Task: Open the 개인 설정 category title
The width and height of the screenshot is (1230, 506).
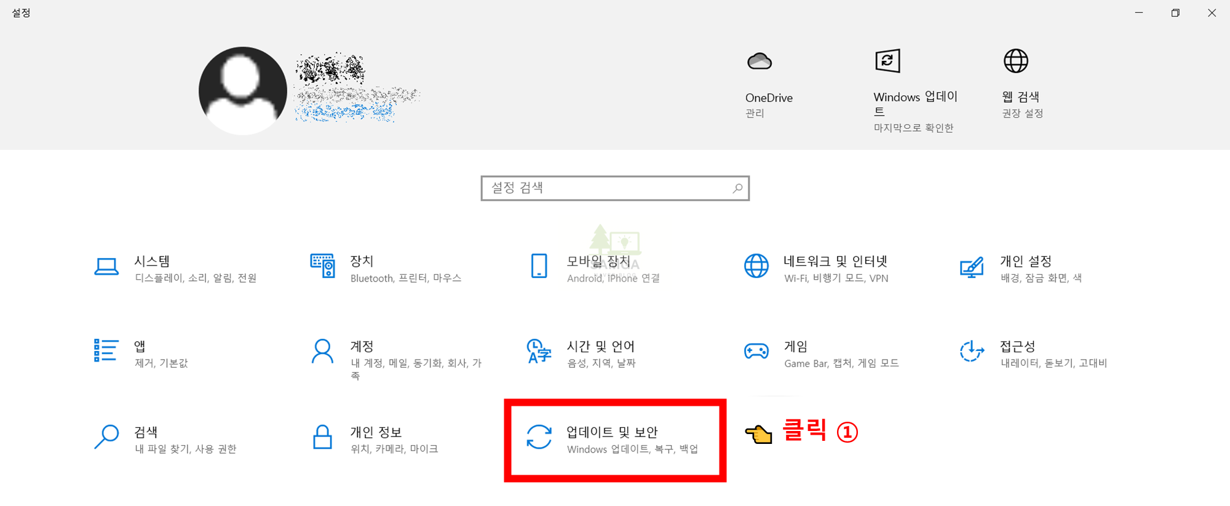Action: point(1026,261)
